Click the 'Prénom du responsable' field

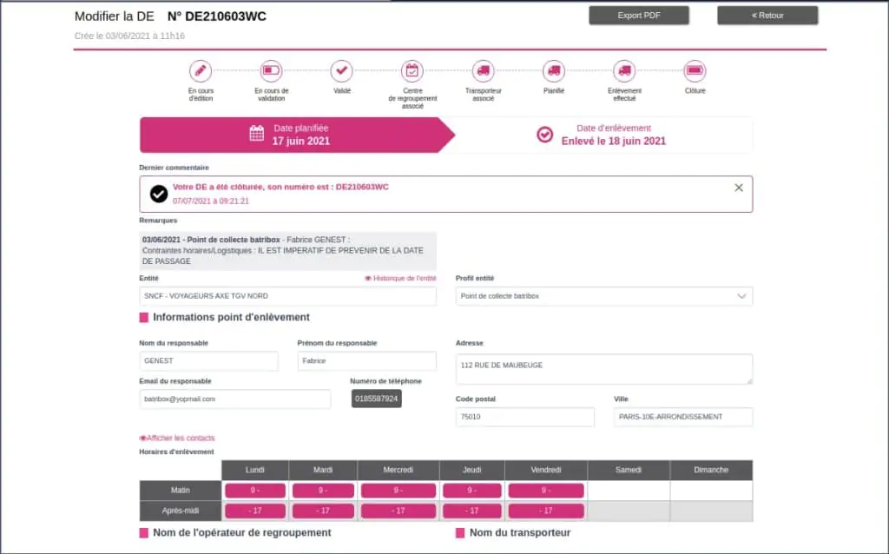(x=367, y=360)
